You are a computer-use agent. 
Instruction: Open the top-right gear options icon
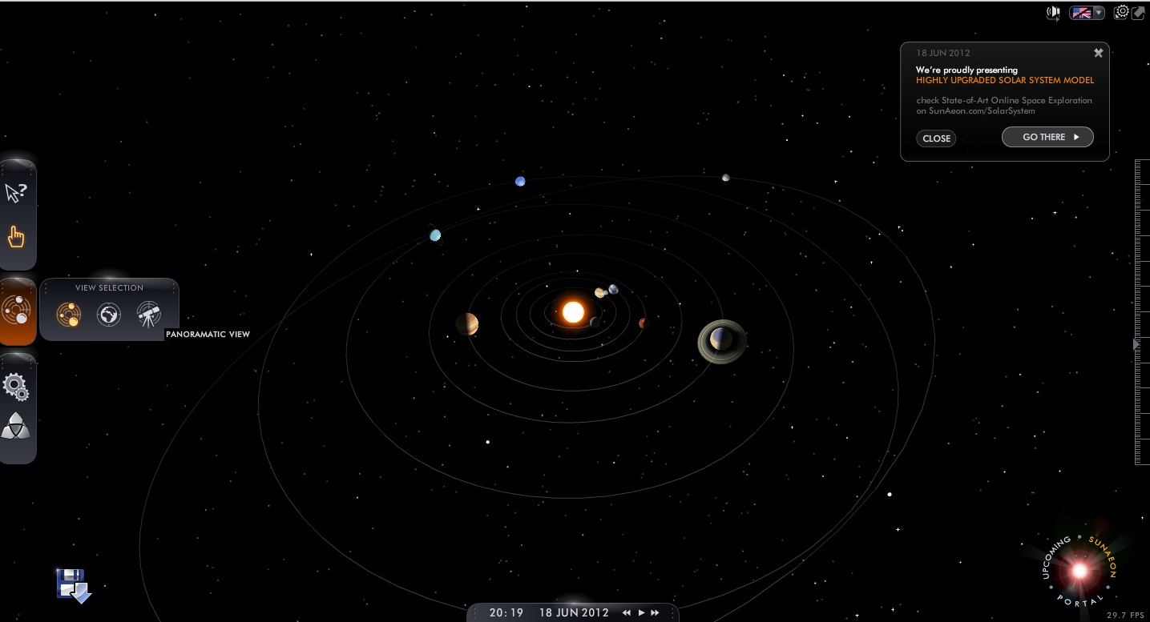coord(1122,12)
